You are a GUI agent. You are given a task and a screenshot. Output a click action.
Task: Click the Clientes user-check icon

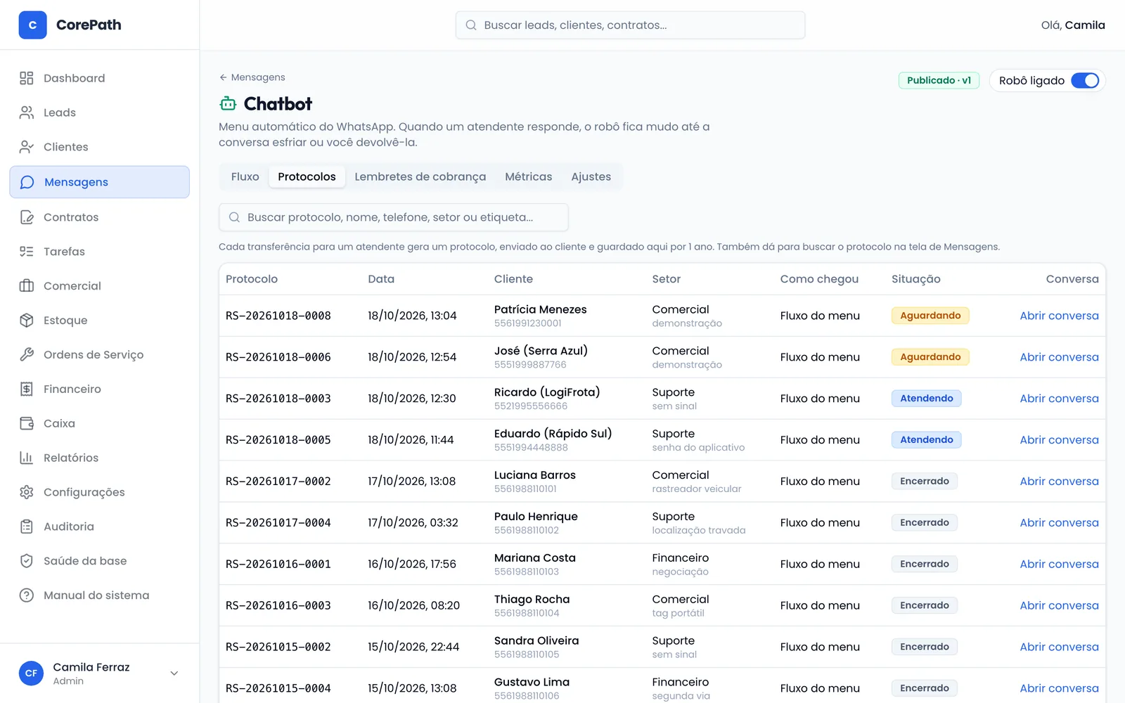[x=27, y=147]
